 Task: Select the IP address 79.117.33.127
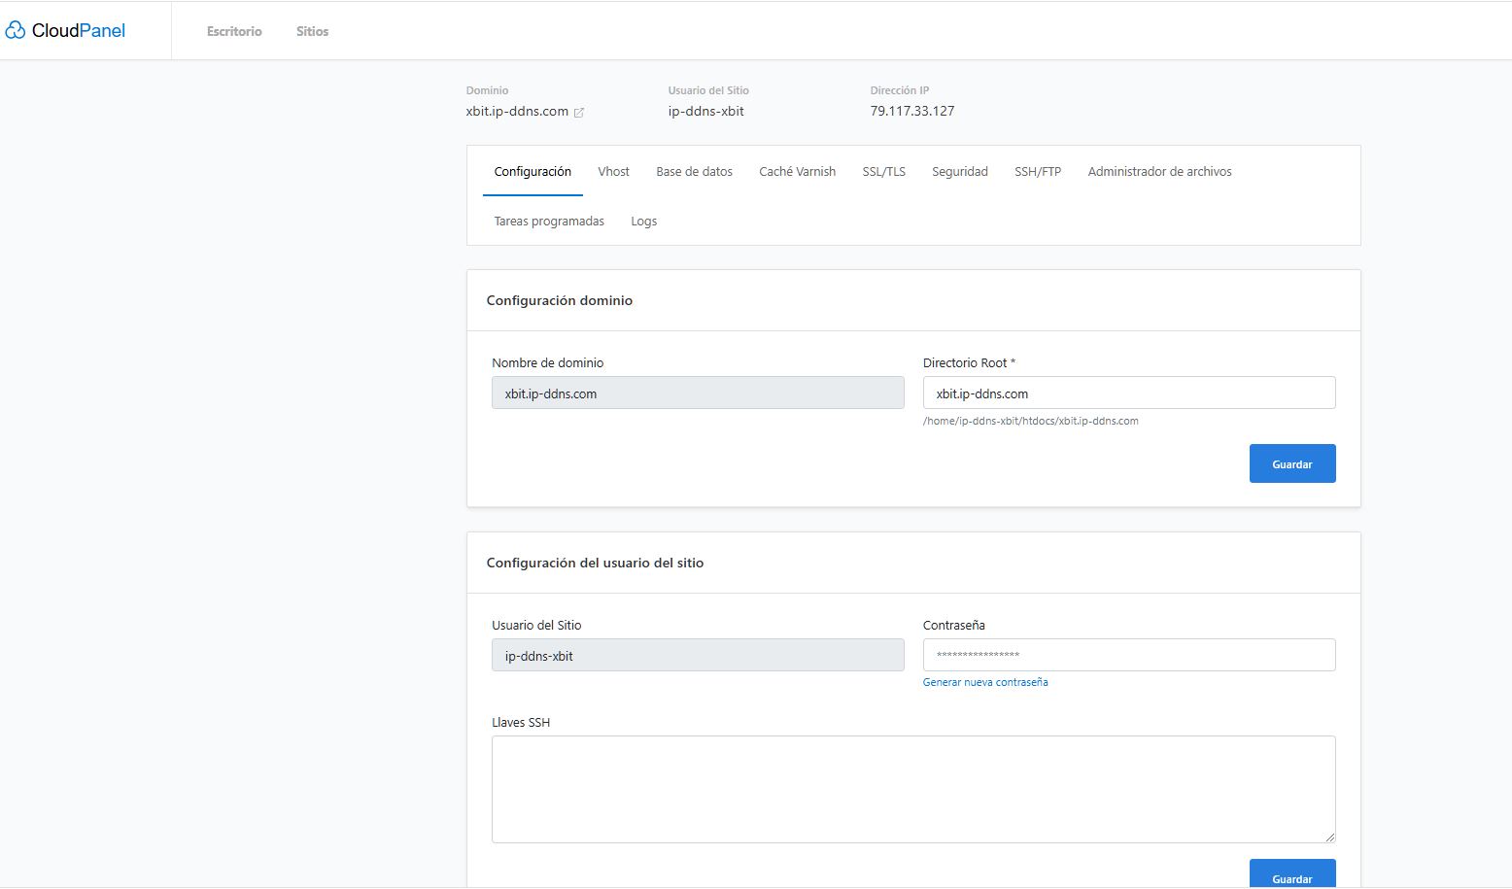[912, 112]
